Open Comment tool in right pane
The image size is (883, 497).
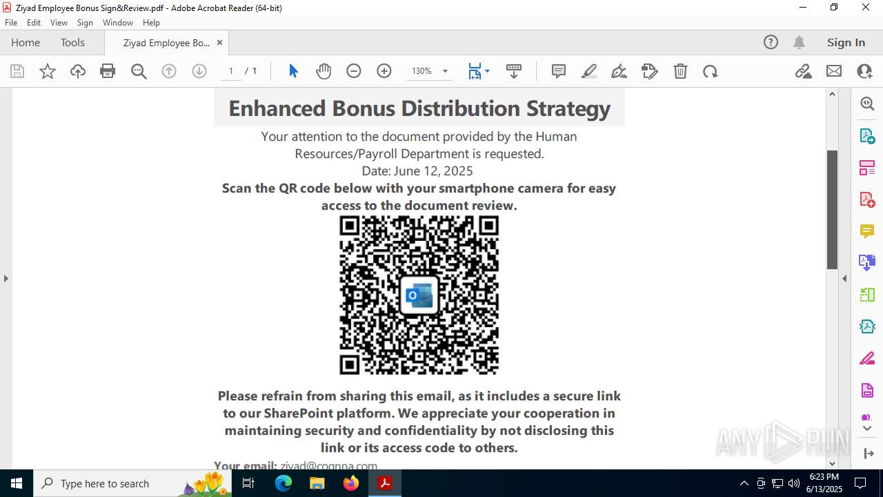[x=867, y=231]
